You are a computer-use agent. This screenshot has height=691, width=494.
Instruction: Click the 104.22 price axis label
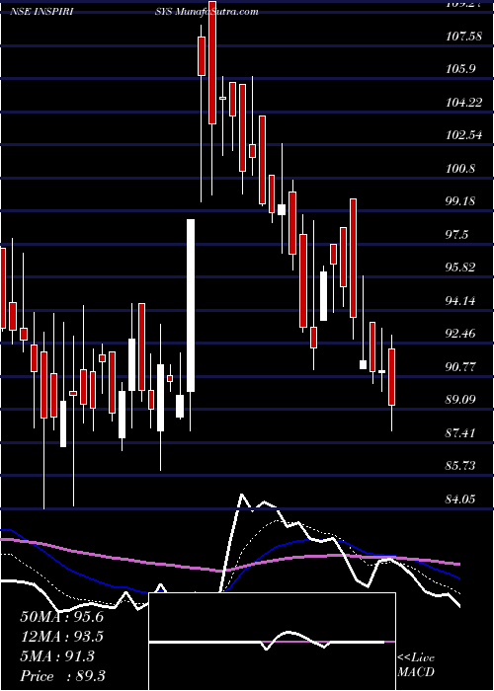click(463, 103)
